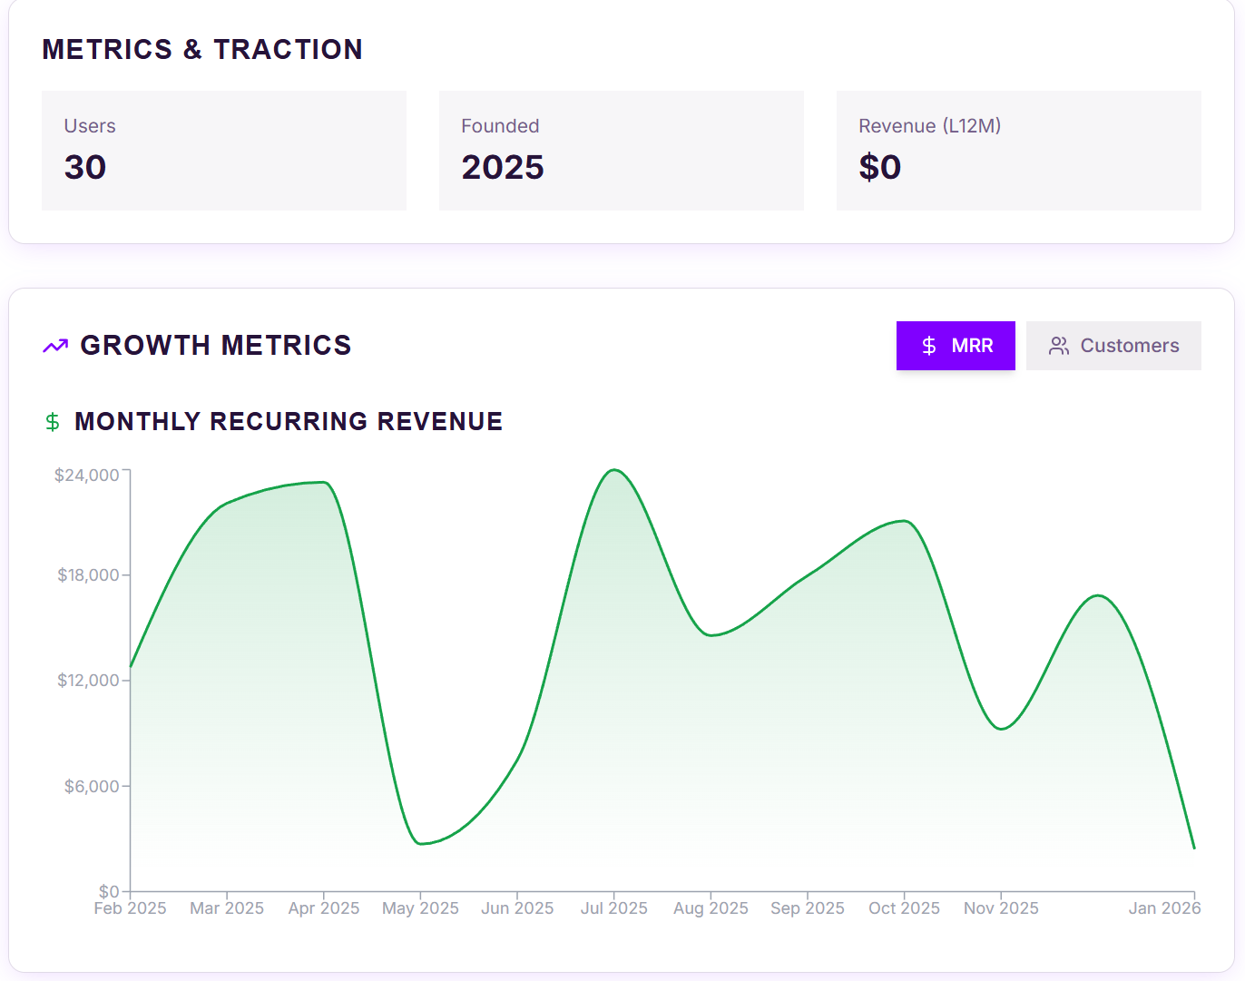The image size is (1245, 981).
Task: Select the Oct 2025 point on the revenue curve
Action: point(903,523)
